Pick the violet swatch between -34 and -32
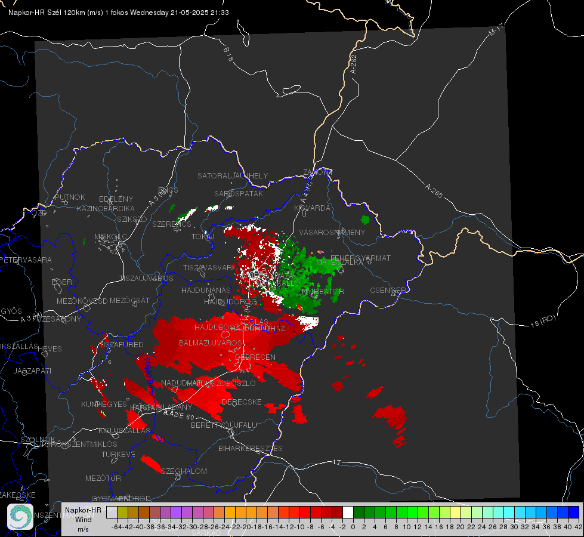The image size is (584, 537). [x=176, y=512]
